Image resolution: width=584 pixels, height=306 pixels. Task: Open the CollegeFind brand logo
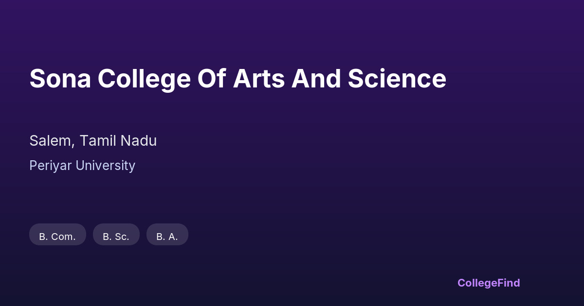(x=488, y=283)
